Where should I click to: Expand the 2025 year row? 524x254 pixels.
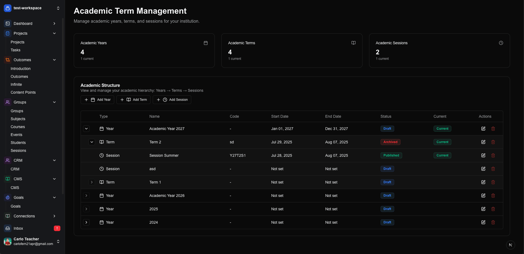(86, 209)
